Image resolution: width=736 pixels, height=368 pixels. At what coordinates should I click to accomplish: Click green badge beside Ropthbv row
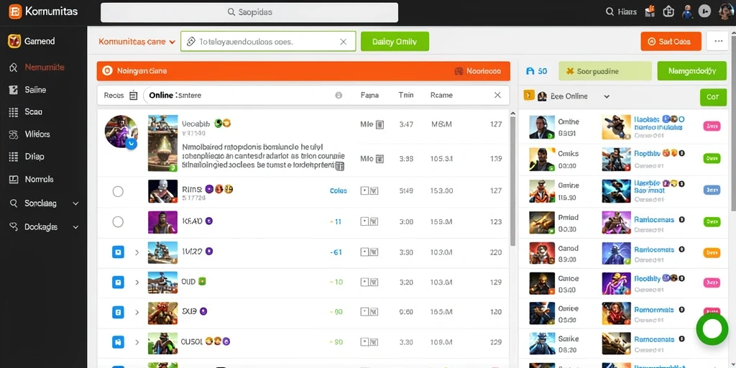(712, 158)
